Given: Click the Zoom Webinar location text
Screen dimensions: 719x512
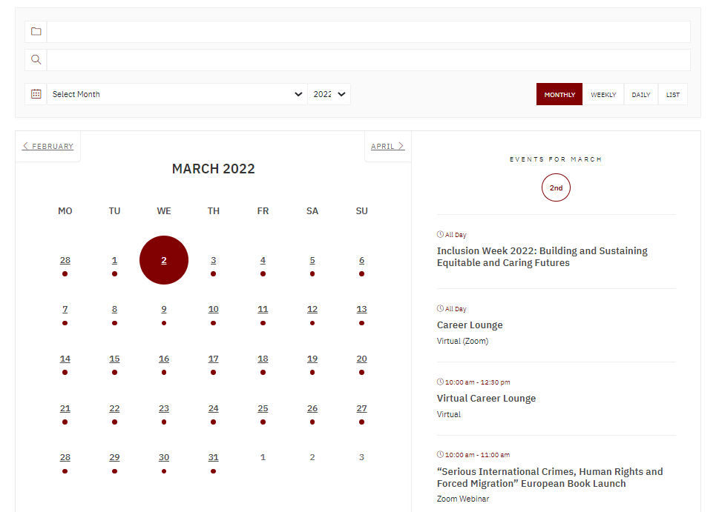Looking at the screenshot, I should pyautogui.click(x=463, y=499).
